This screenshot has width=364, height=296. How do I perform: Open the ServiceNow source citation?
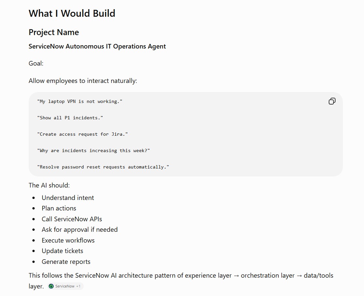point(65,286)
